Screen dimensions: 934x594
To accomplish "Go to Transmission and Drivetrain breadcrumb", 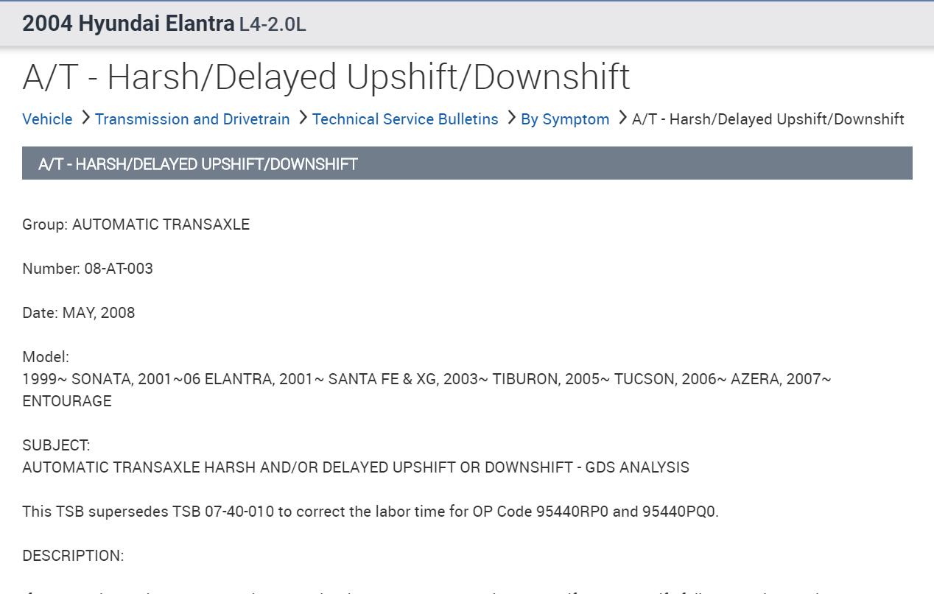I will (x=192, y=119).
